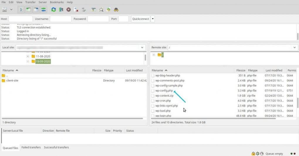This screenshot has width=299, height=156.
Task: Click the wp-links-opml.php file icon
Action: pos(153,106)
